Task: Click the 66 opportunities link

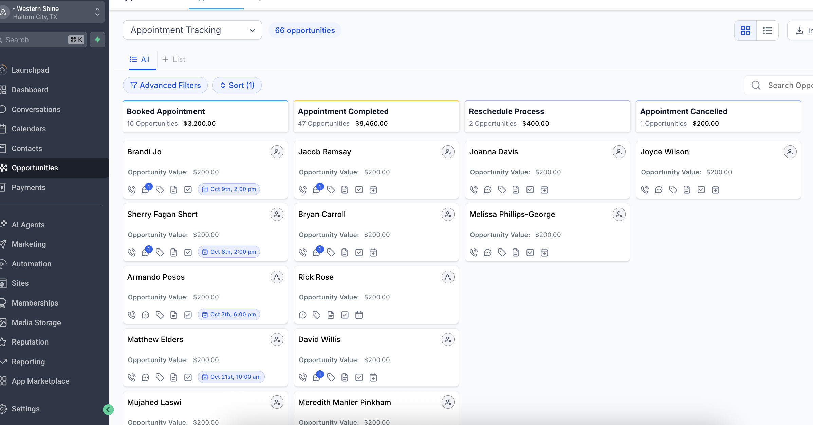Action: click(x=305, y=30)
